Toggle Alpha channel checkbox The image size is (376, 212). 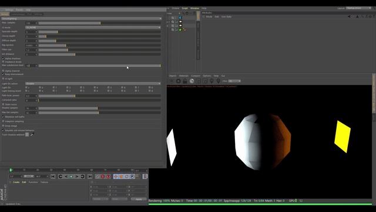3,71
